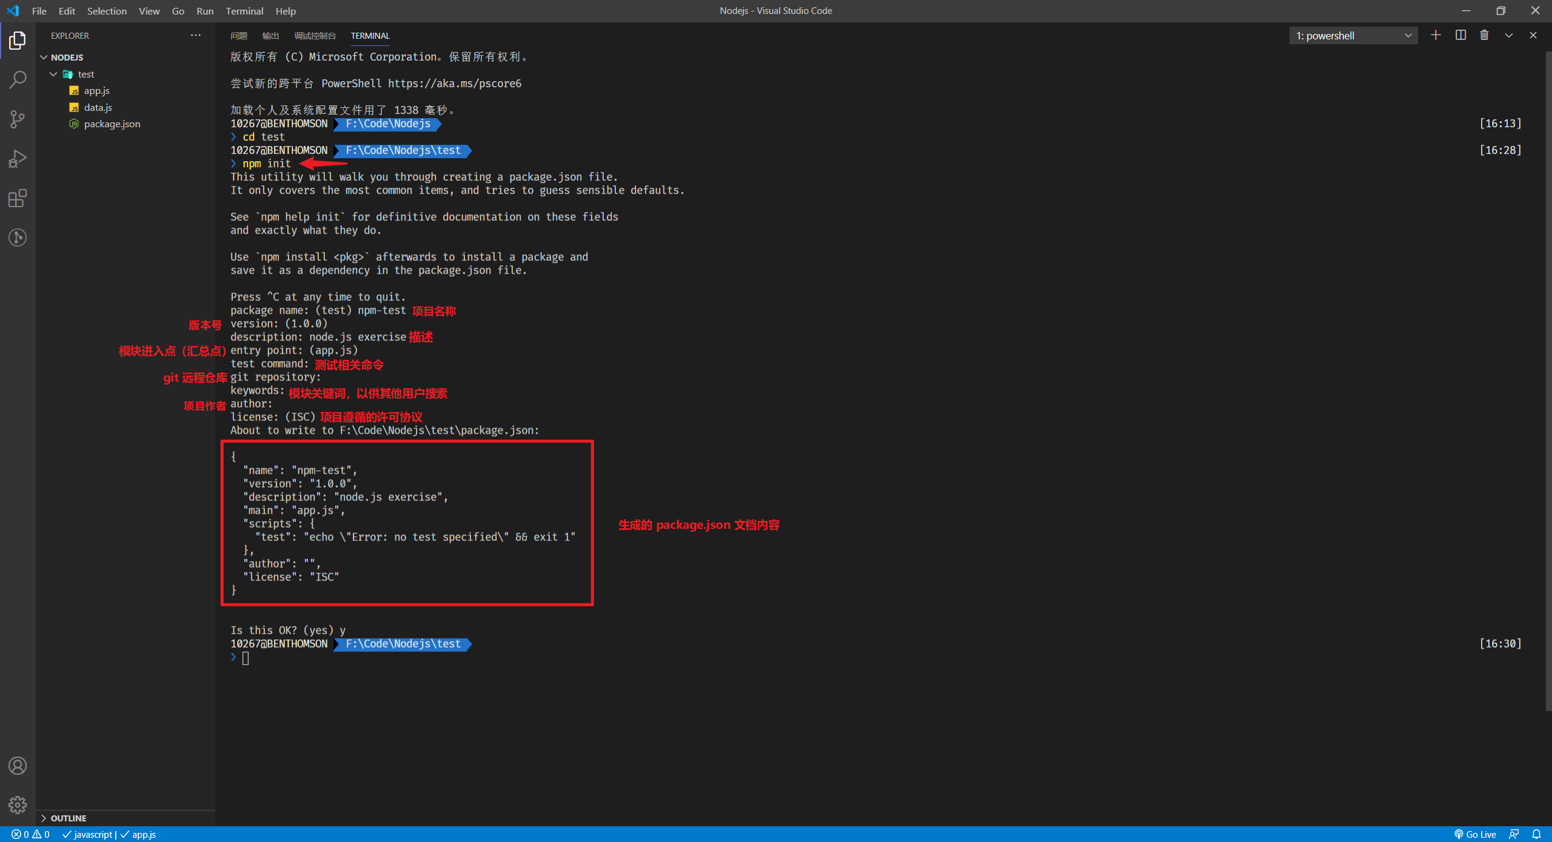Open the Git graph icon in activity bar

pyautogui.click(x=18, y=237)
